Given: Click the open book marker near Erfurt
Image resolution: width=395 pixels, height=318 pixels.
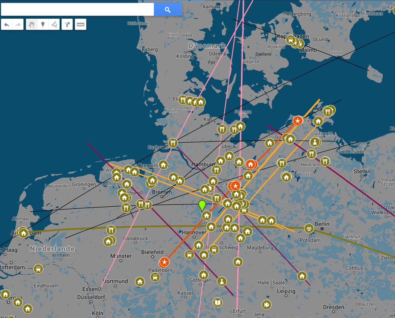Looking at the screenshot, I should click(218, 302).
